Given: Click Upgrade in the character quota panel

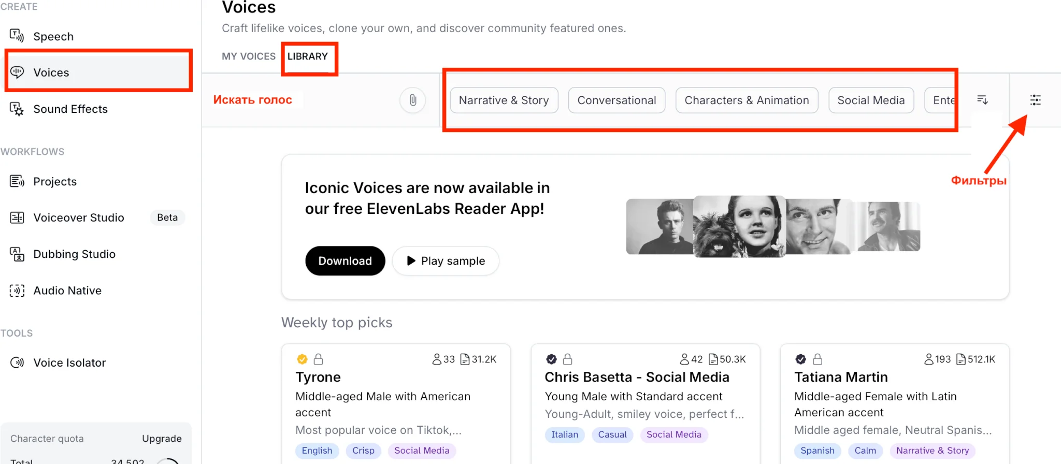Looking at the screenshot, I should [x=162, y=439].
